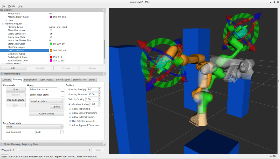
Task: Collapse the left side panel arrow
Action: click(x=108, y=81)
